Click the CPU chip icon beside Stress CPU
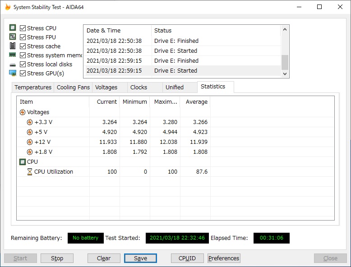The height and width of the screenshot is (267, 351). (x=13, y=28)
